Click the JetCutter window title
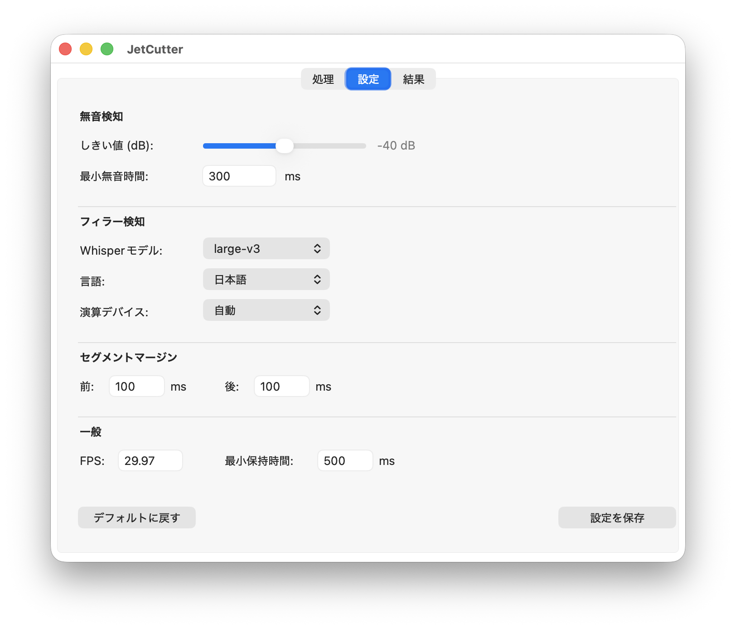The height and width of the screenshot is (629, 736). pyautogui.click(x=155, y=49)
